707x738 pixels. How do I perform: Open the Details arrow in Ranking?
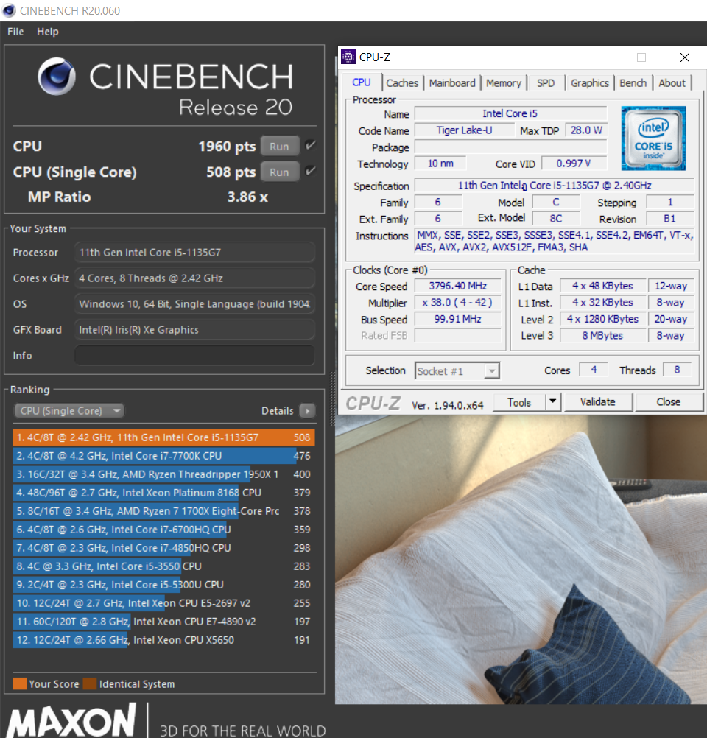307,411
